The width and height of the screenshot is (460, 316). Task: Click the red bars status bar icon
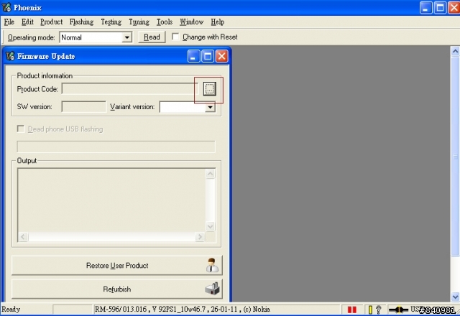pyautogui.click(x=351, y=310)
